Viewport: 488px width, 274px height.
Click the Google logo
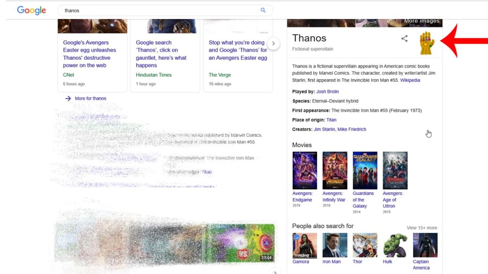(32, 11)
